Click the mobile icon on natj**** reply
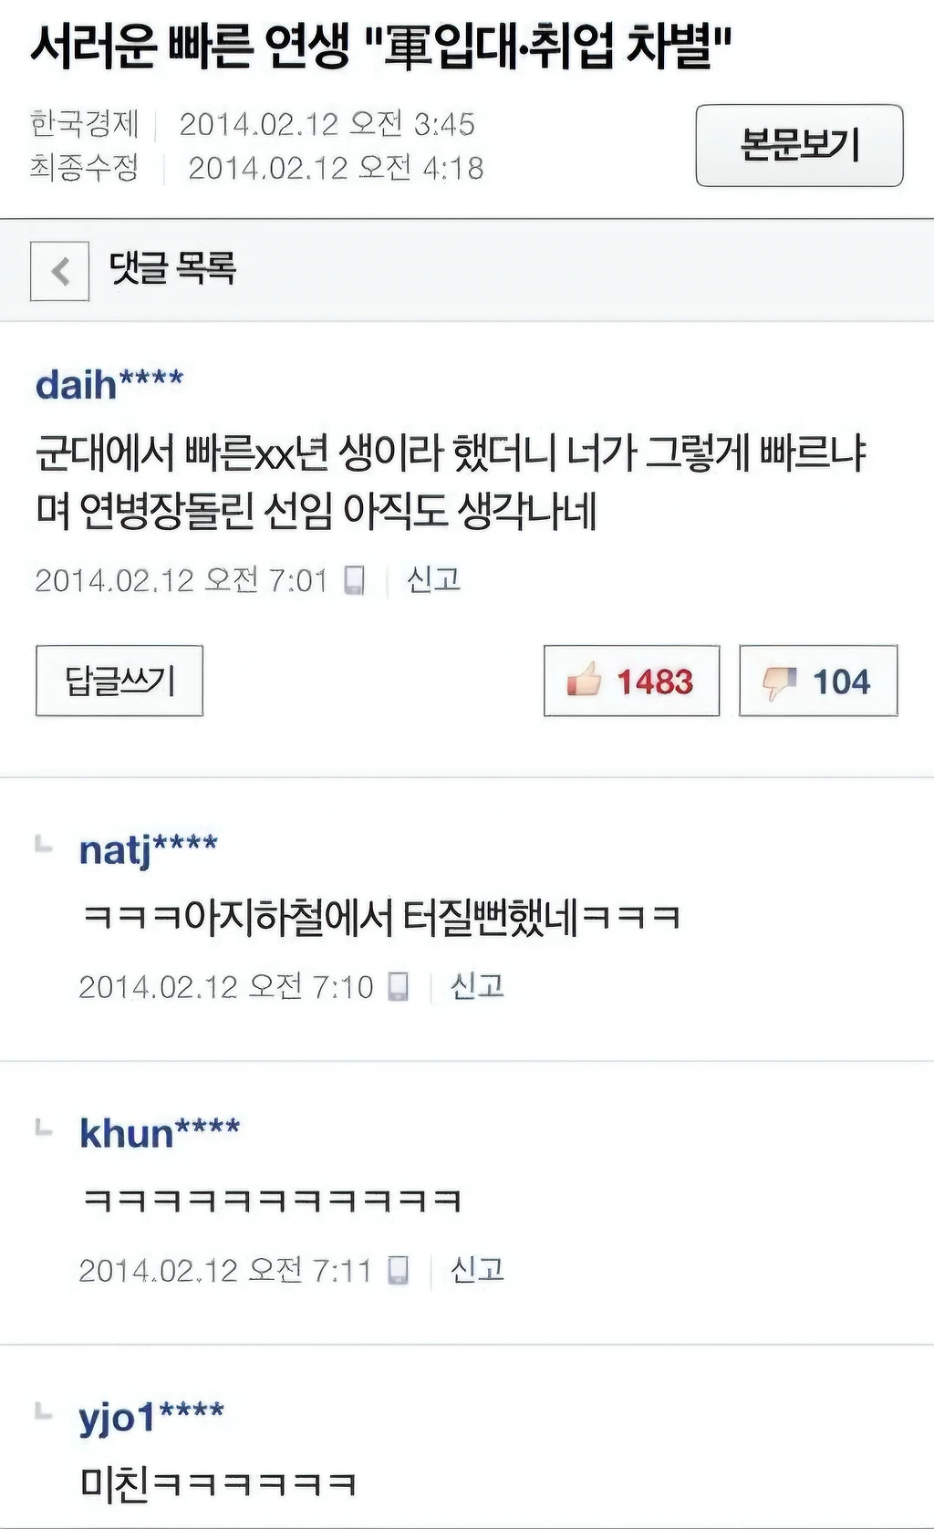The width and height of the screenshot is (934, 1529). [x=399, y=986]
